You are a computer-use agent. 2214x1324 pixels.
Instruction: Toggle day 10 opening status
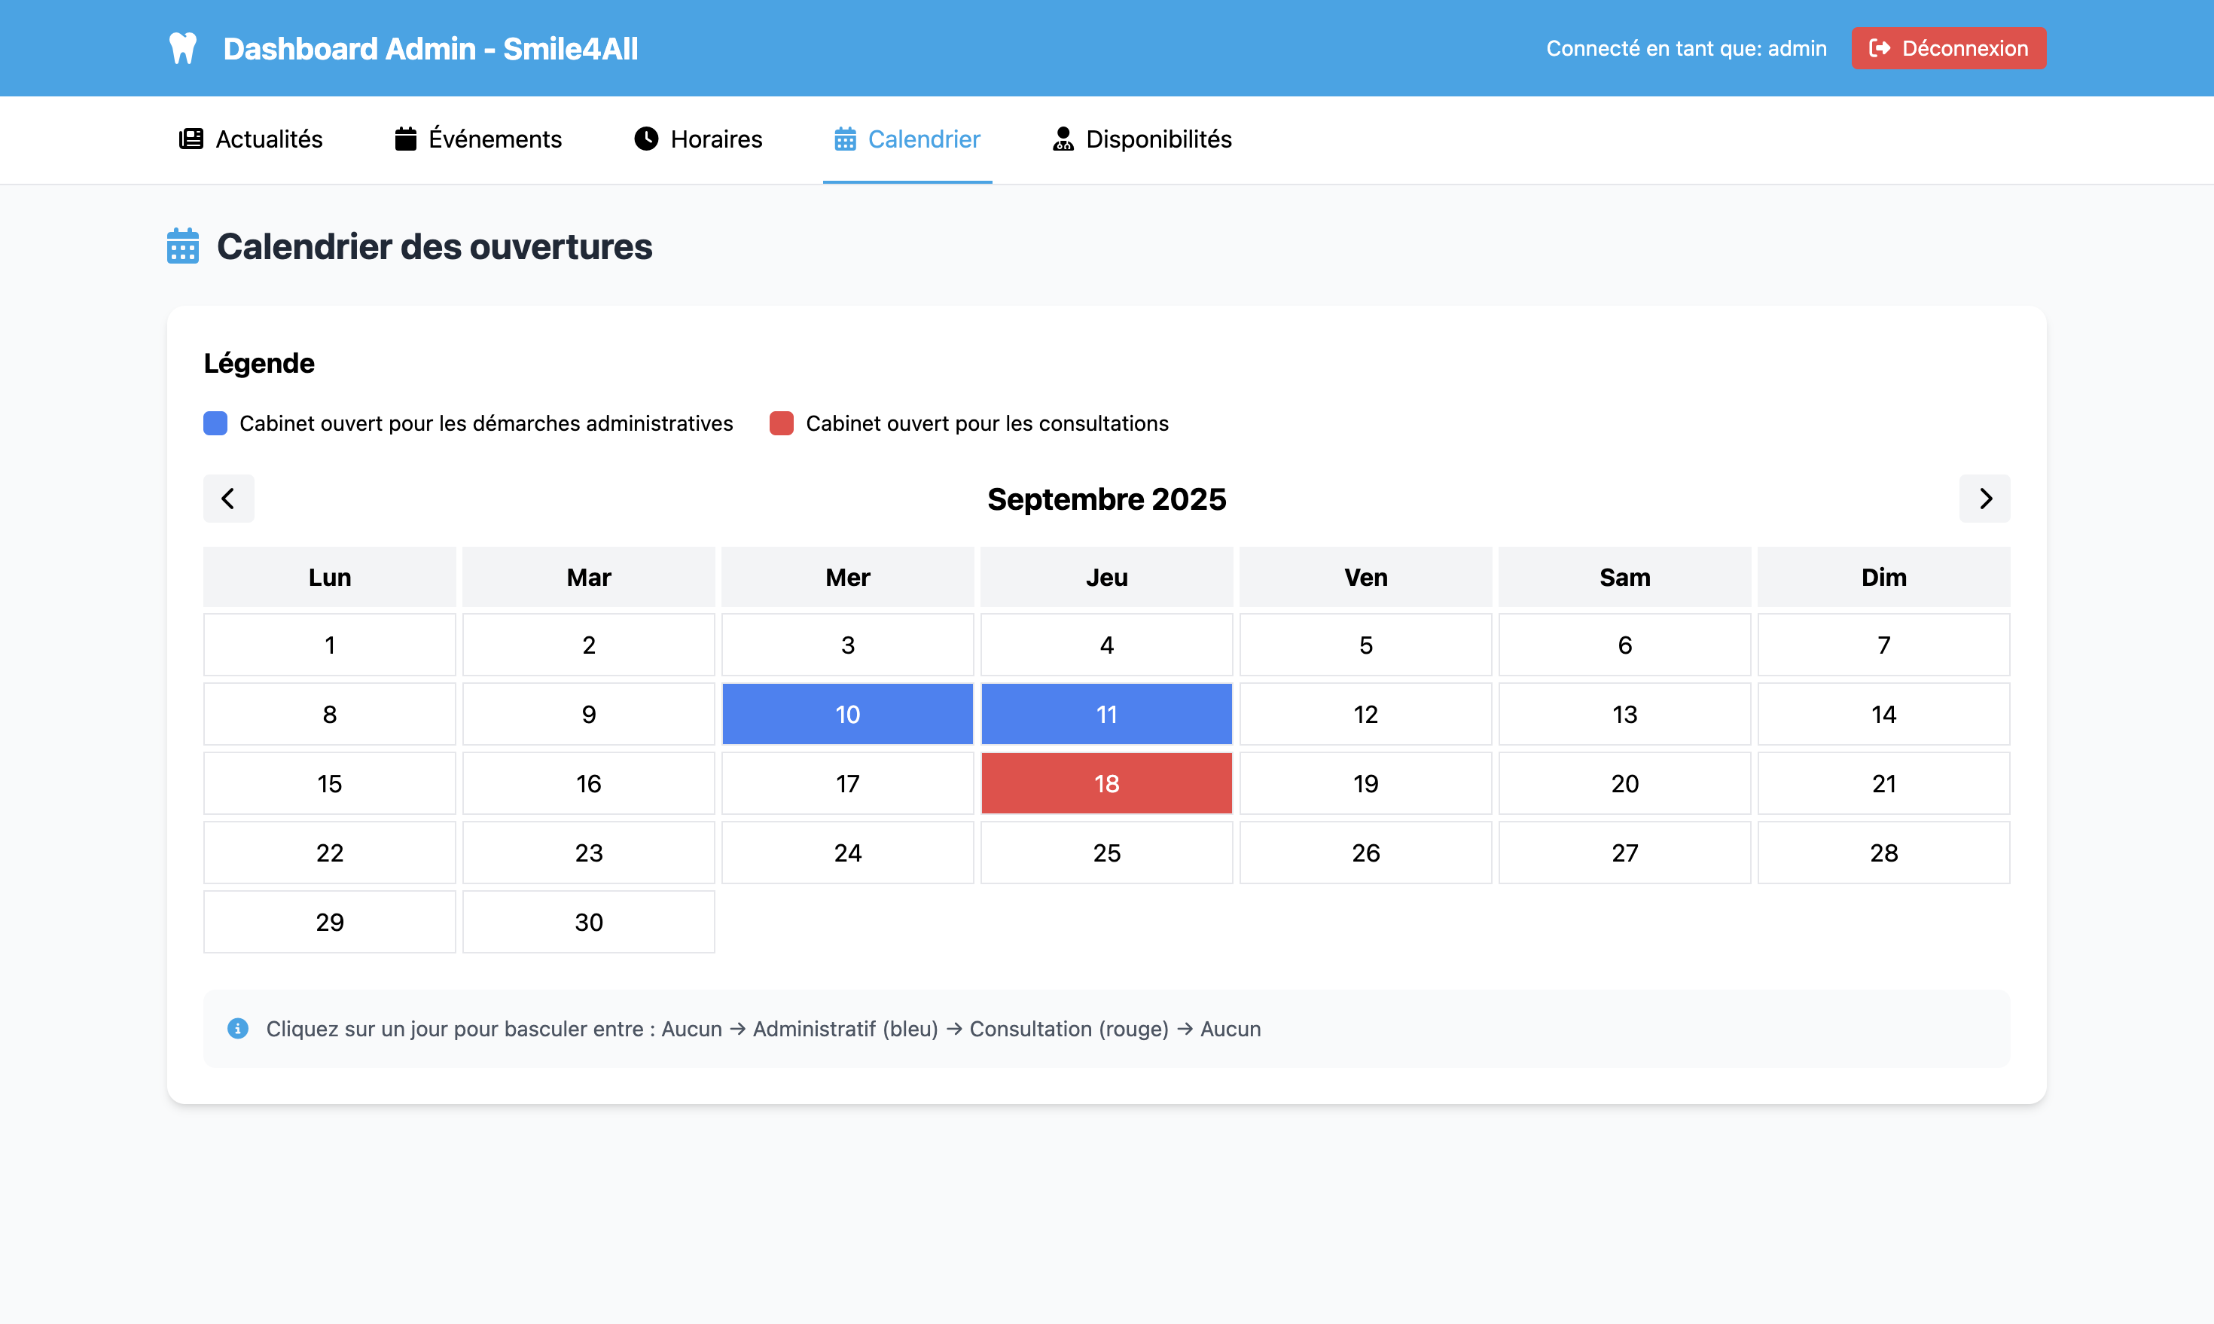point(847,714)
